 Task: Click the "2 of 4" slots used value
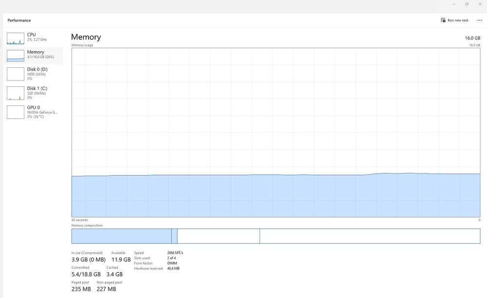171,258
